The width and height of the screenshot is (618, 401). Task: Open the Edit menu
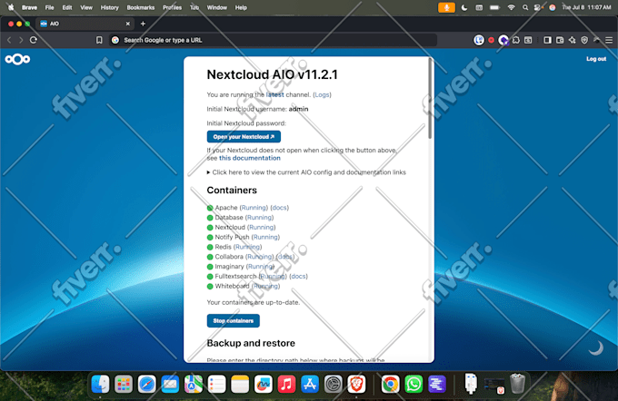tap(67, 7)
